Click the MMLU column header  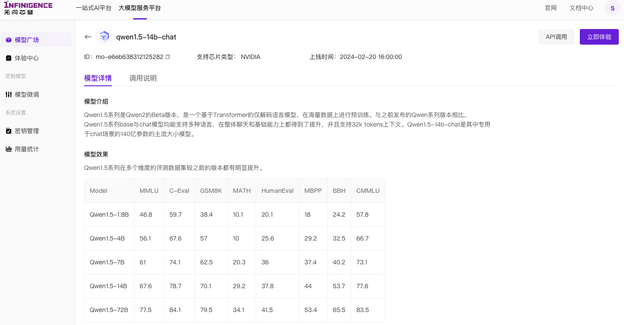(149, 191)
